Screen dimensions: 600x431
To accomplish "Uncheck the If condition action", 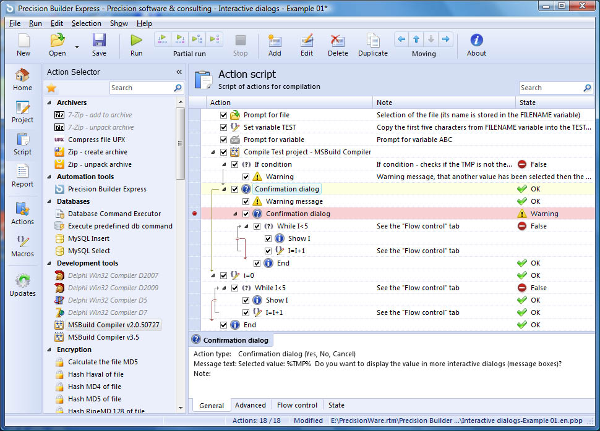I will pyautogui.click(x=234, y=164).
